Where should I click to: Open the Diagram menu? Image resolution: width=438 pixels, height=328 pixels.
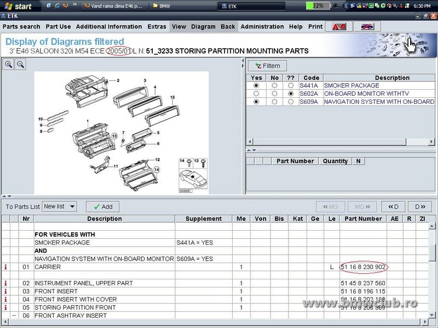tap(203, 26)
